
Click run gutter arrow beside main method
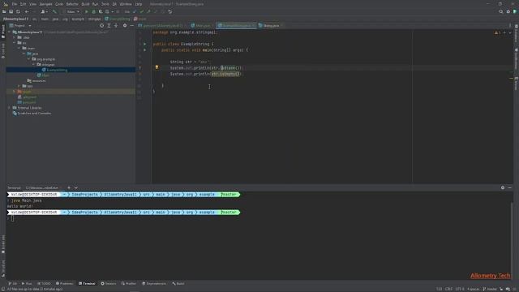coord(144,50)
